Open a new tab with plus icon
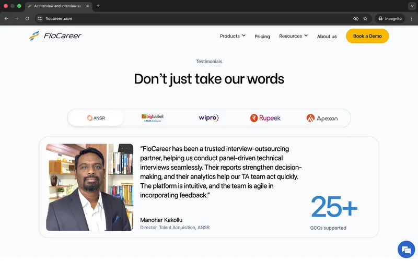The width and height of the screenshot is (418, 261). (98, 6)
